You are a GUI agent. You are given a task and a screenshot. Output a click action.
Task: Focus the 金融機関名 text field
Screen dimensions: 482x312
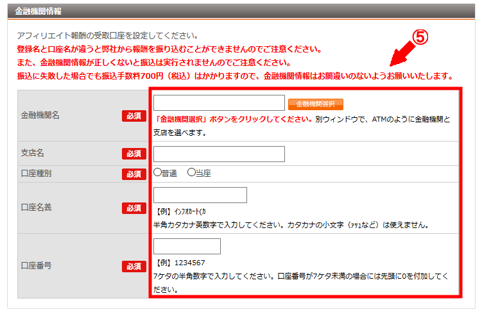(219, 103)
